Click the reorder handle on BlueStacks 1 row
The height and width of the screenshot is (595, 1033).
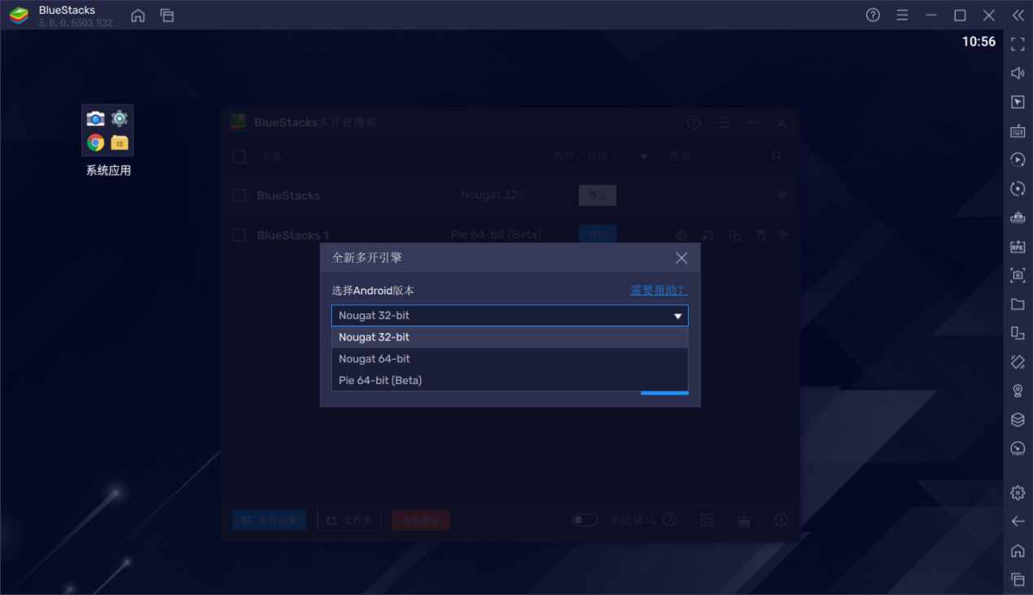[782, 235]
